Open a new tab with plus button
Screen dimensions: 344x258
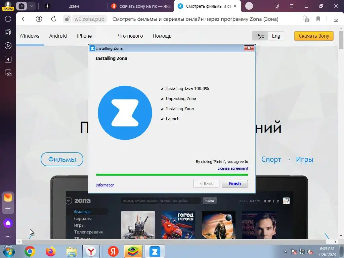pos(249,6)
